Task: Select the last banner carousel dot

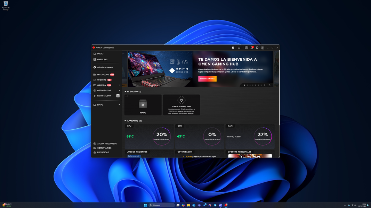Action: tap(261, 85)
